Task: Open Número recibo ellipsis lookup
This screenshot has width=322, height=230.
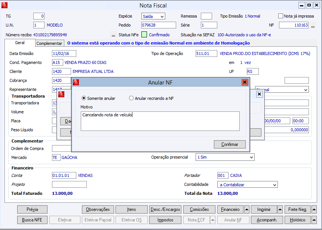Action: pyautogui.click(x=113, y=35)
